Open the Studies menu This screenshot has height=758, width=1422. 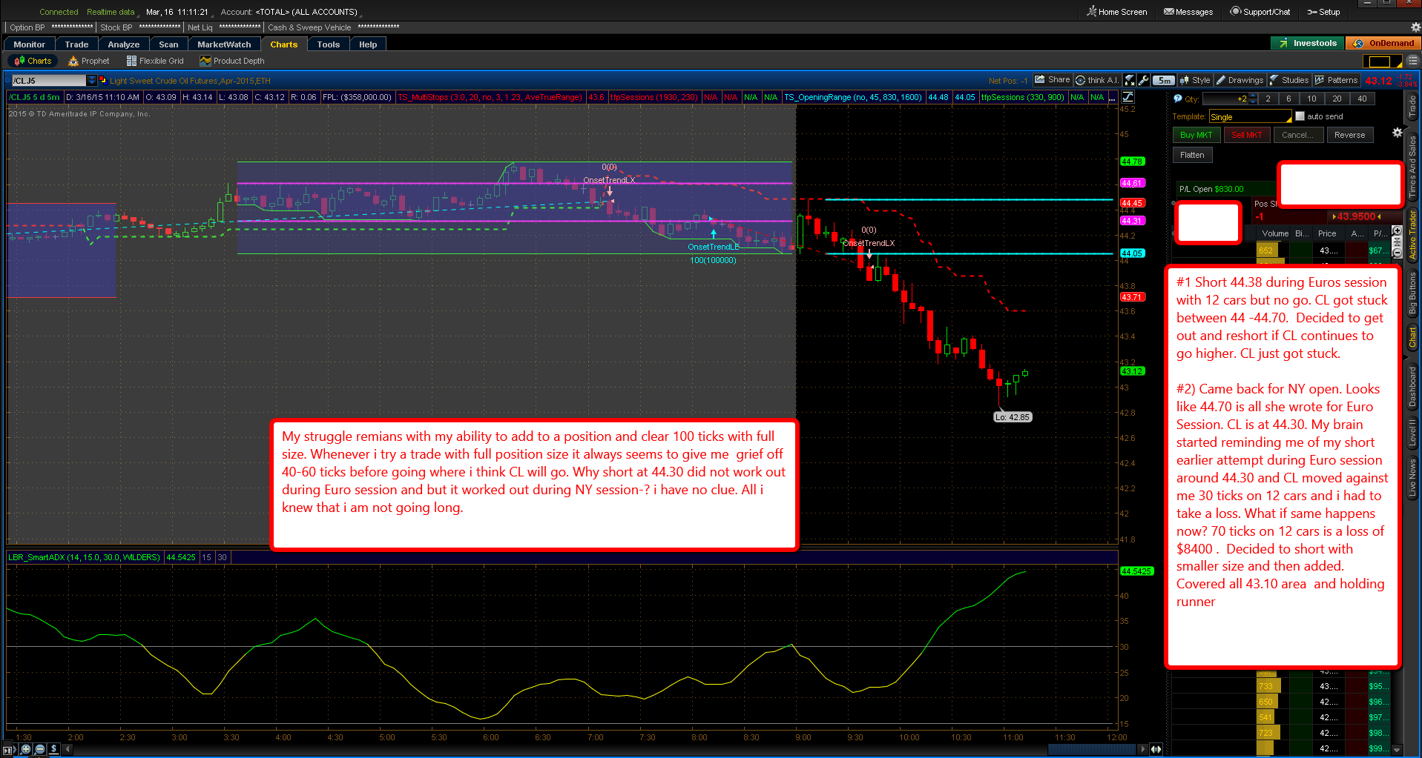point(1289,80)
